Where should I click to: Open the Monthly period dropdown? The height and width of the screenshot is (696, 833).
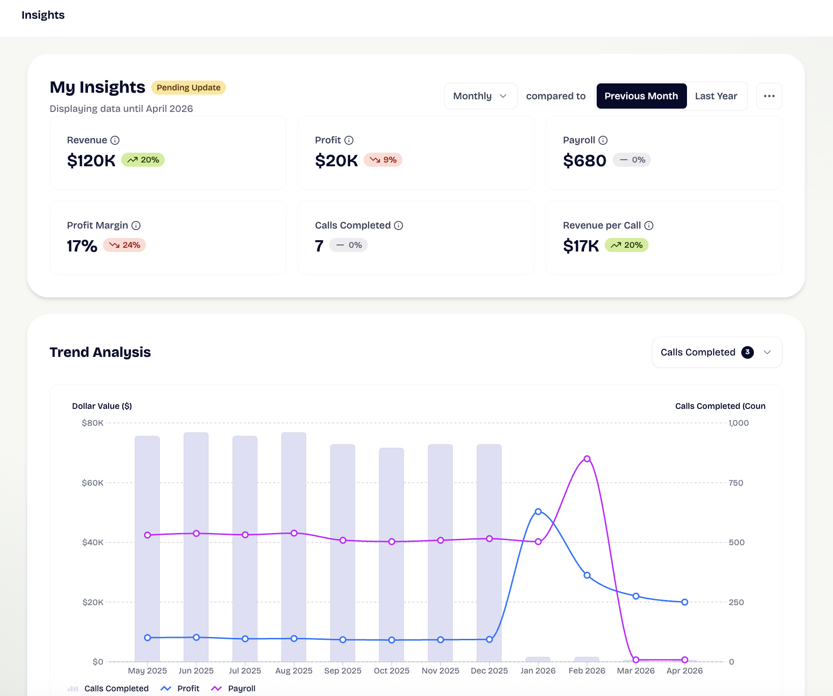point(481,96)
